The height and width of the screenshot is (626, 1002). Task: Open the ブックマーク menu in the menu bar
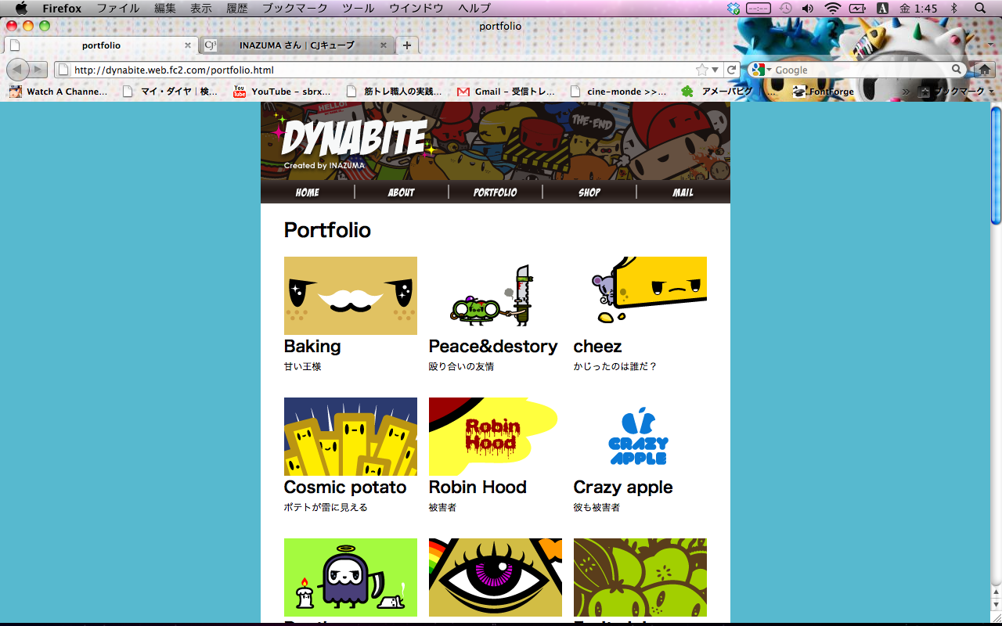click(295, 8)
